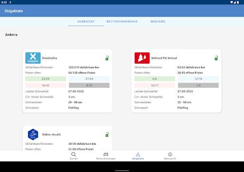
Task: Click '126/210 skifahrbare km' value
Action: [x=84, y=67]
